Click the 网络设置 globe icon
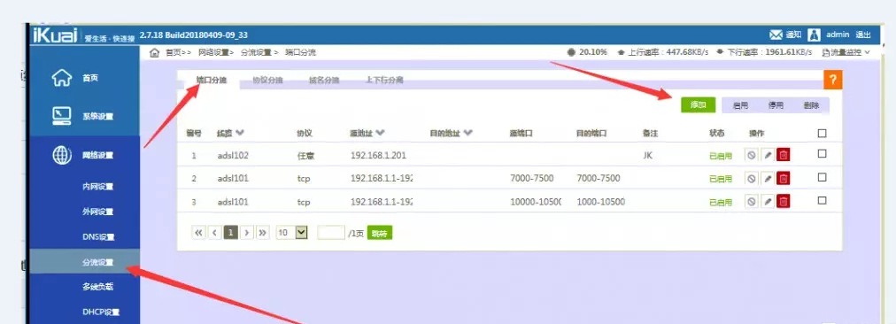 (62, 156)
